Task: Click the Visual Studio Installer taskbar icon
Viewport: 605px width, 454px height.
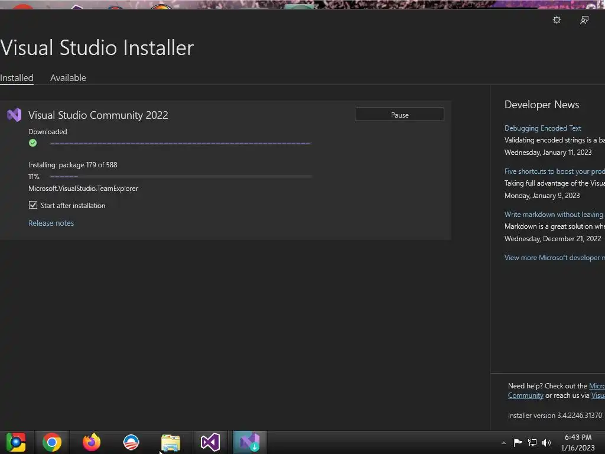Action: click(250, 442)
